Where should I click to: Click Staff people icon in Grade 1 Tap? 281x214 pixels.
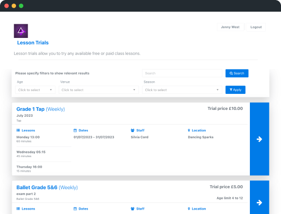[x=132, y=130]
